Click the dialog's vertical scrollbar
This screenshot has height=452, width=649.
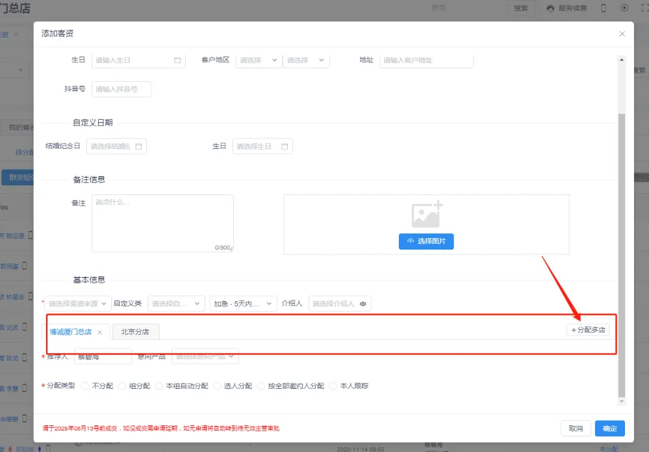pos(621,254)
